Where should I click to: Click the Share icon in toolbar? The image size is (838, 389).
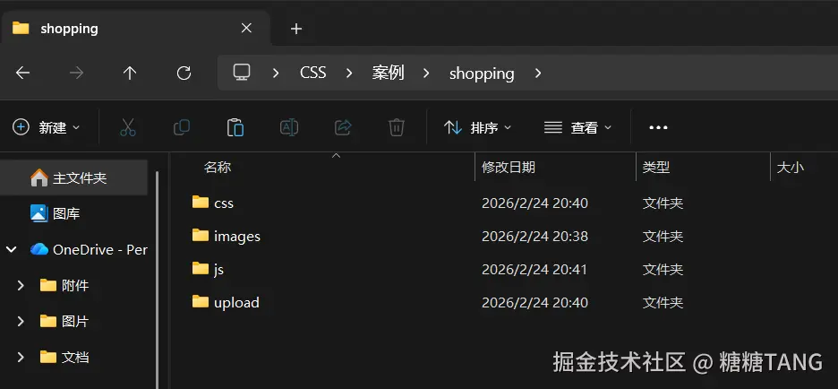343,127
